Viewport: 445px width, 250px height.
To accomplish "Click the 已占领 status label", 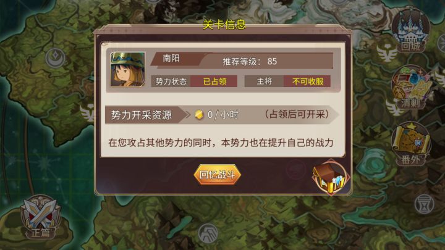I will (x=214, y=81).
